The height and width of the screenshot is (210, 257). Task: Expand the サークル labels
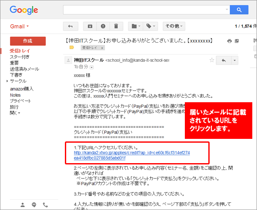coord(7,81)
